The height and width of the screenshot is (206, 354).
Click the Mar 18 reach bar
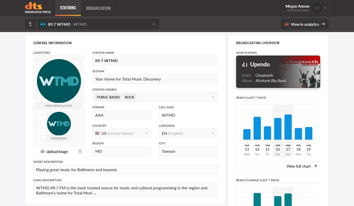tap(298, 134)
